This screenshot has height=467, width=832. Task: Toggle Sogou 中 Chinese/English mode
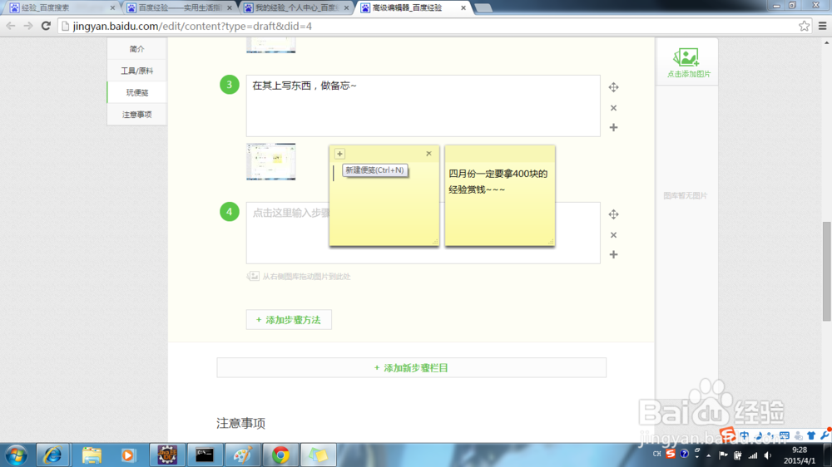pyautogui.click(x=745, y=435)
